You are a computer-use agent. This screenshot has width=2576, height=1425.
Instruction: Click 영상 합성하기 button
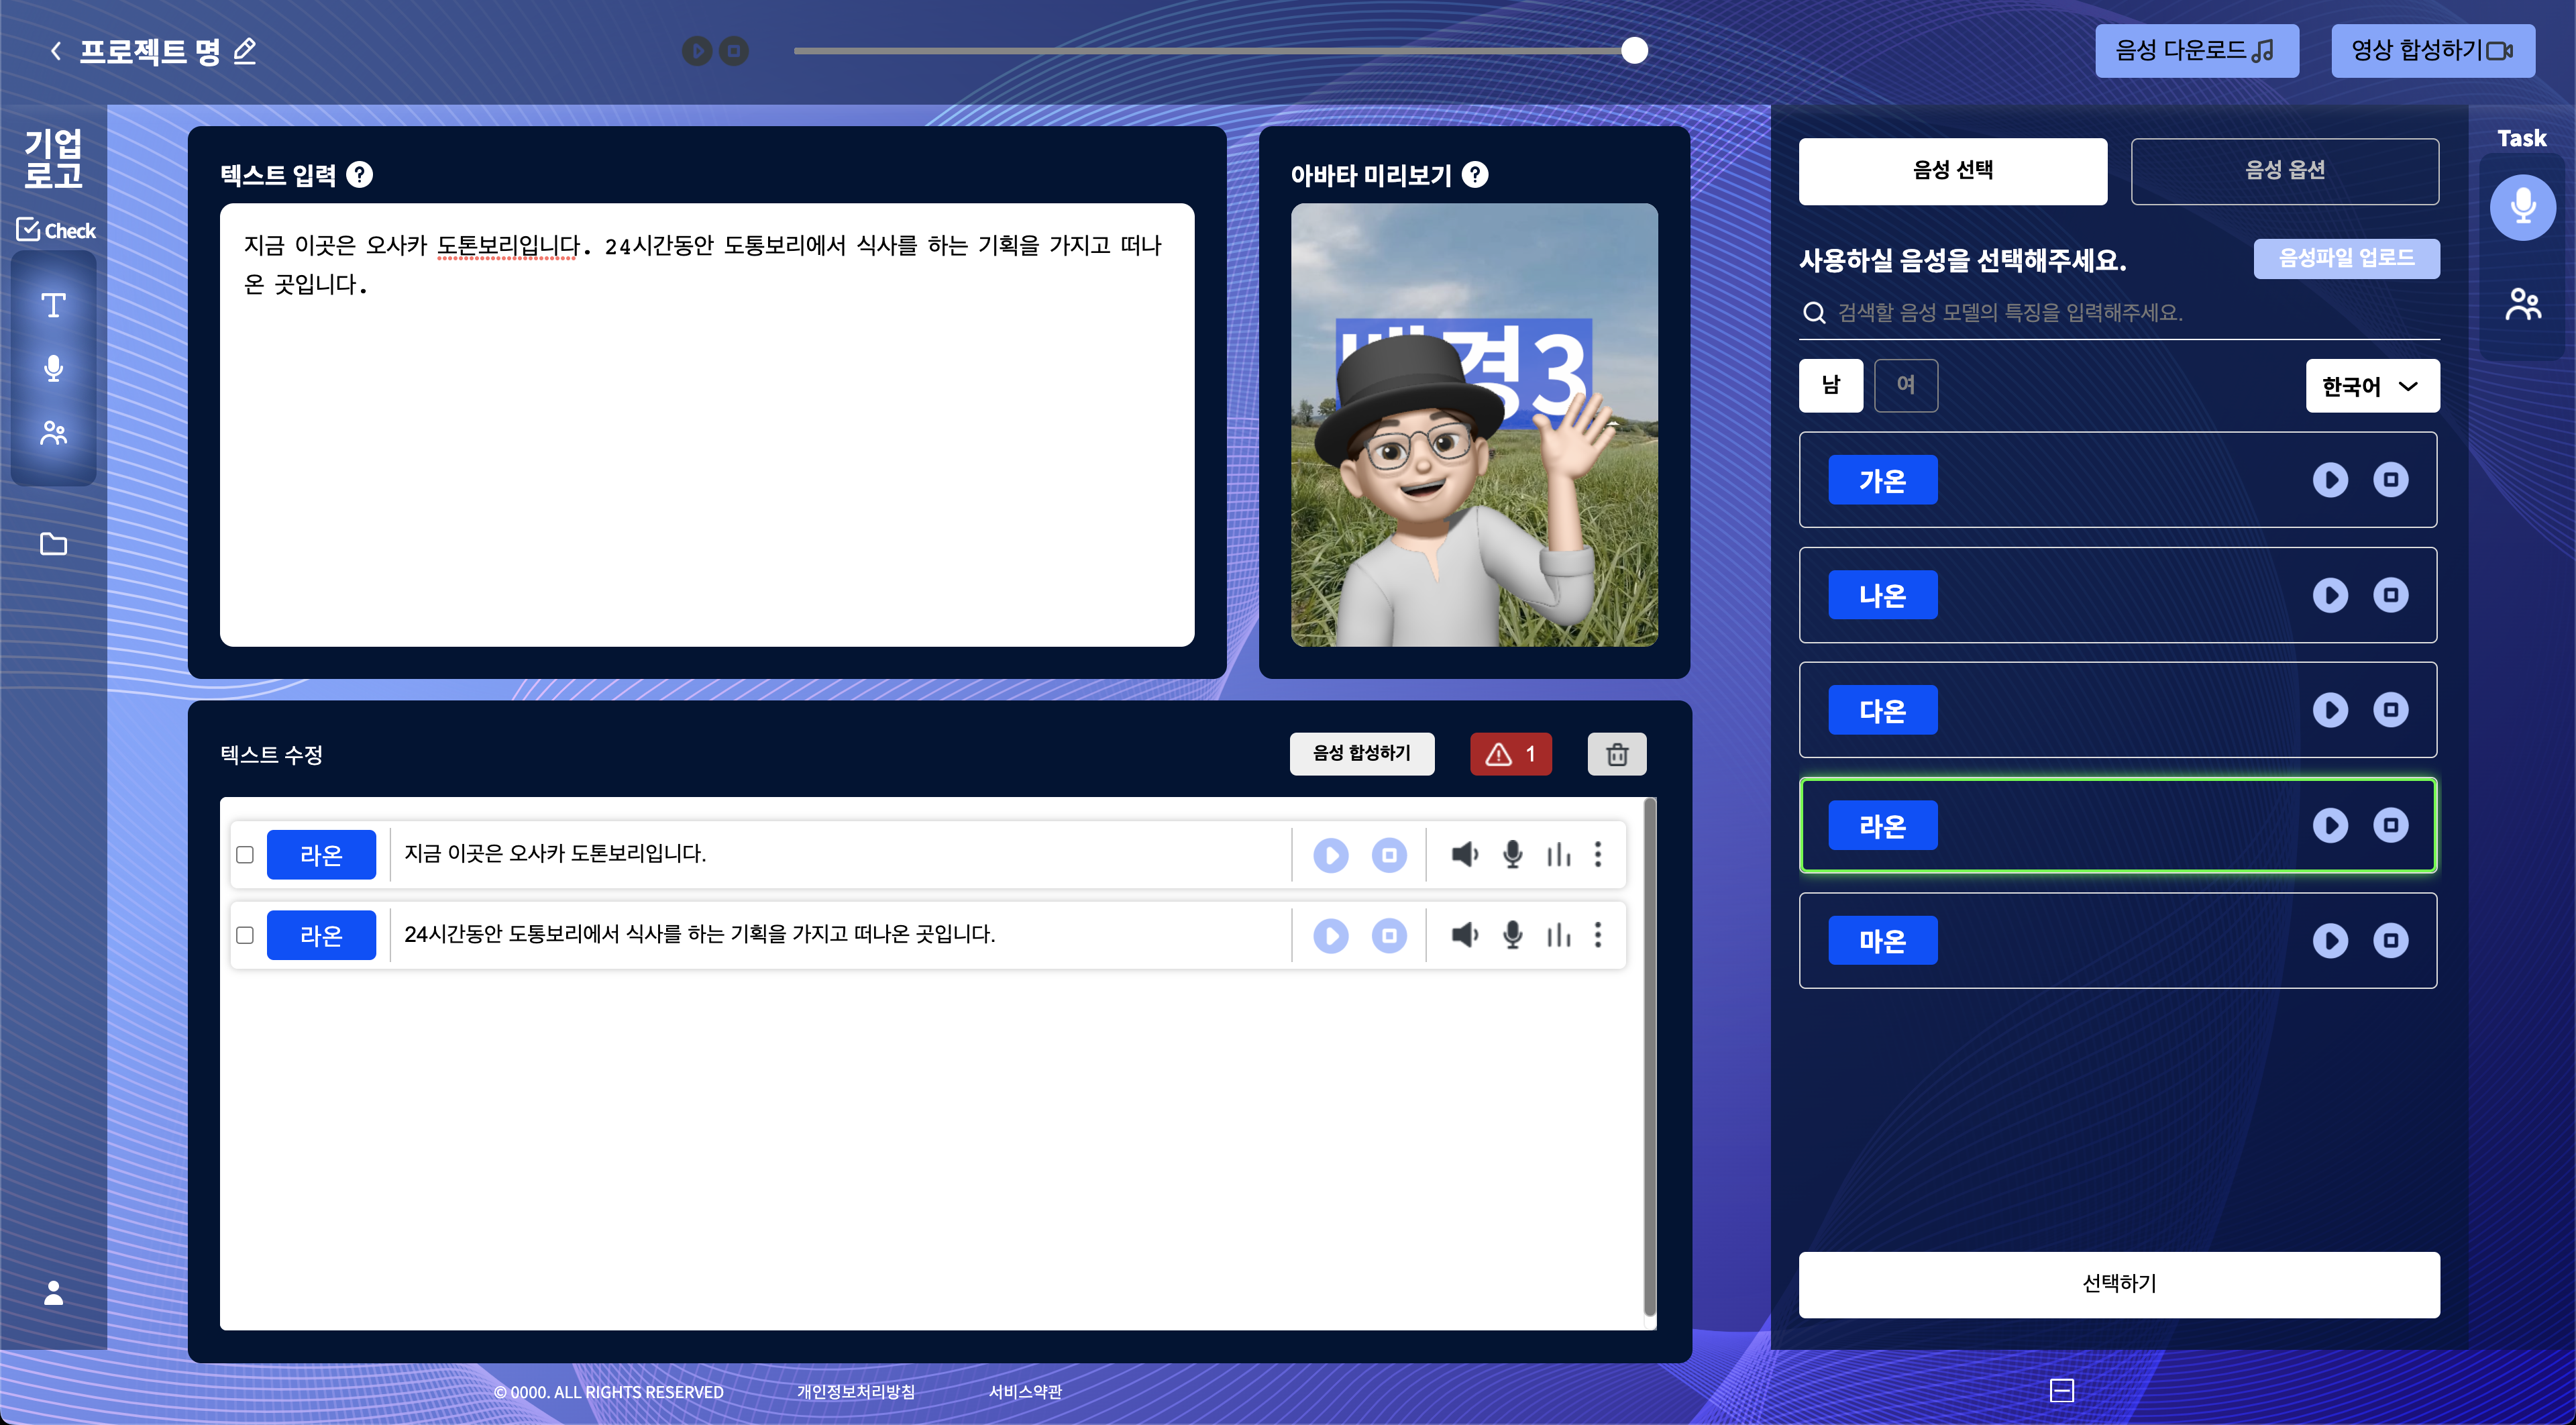(2433, 51)
